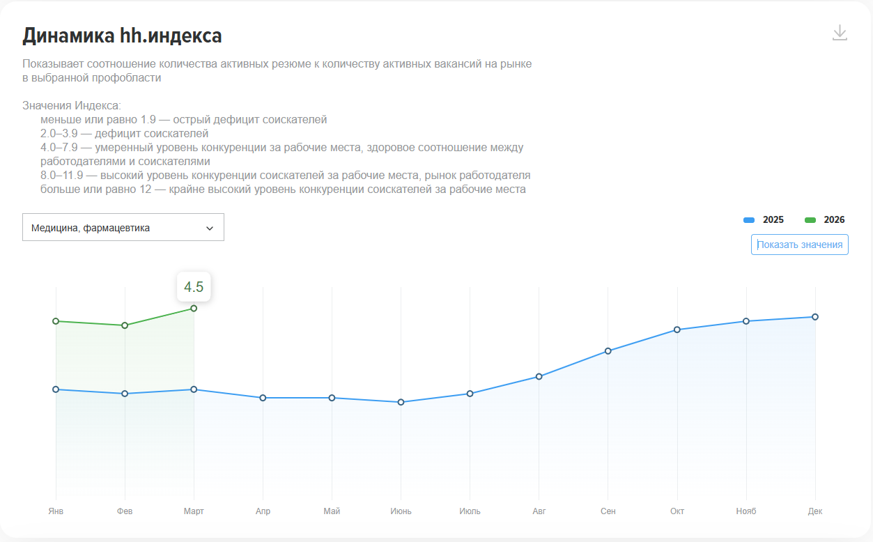Download the hh.index chart data
Screen dimensions: 873x542
click(840, 33)
